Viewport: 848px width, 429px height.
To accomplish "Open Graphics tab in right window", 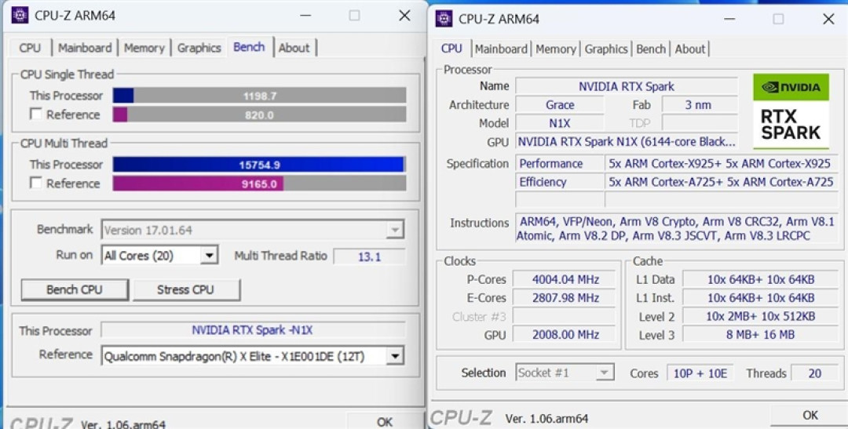I will coord(605,49).
